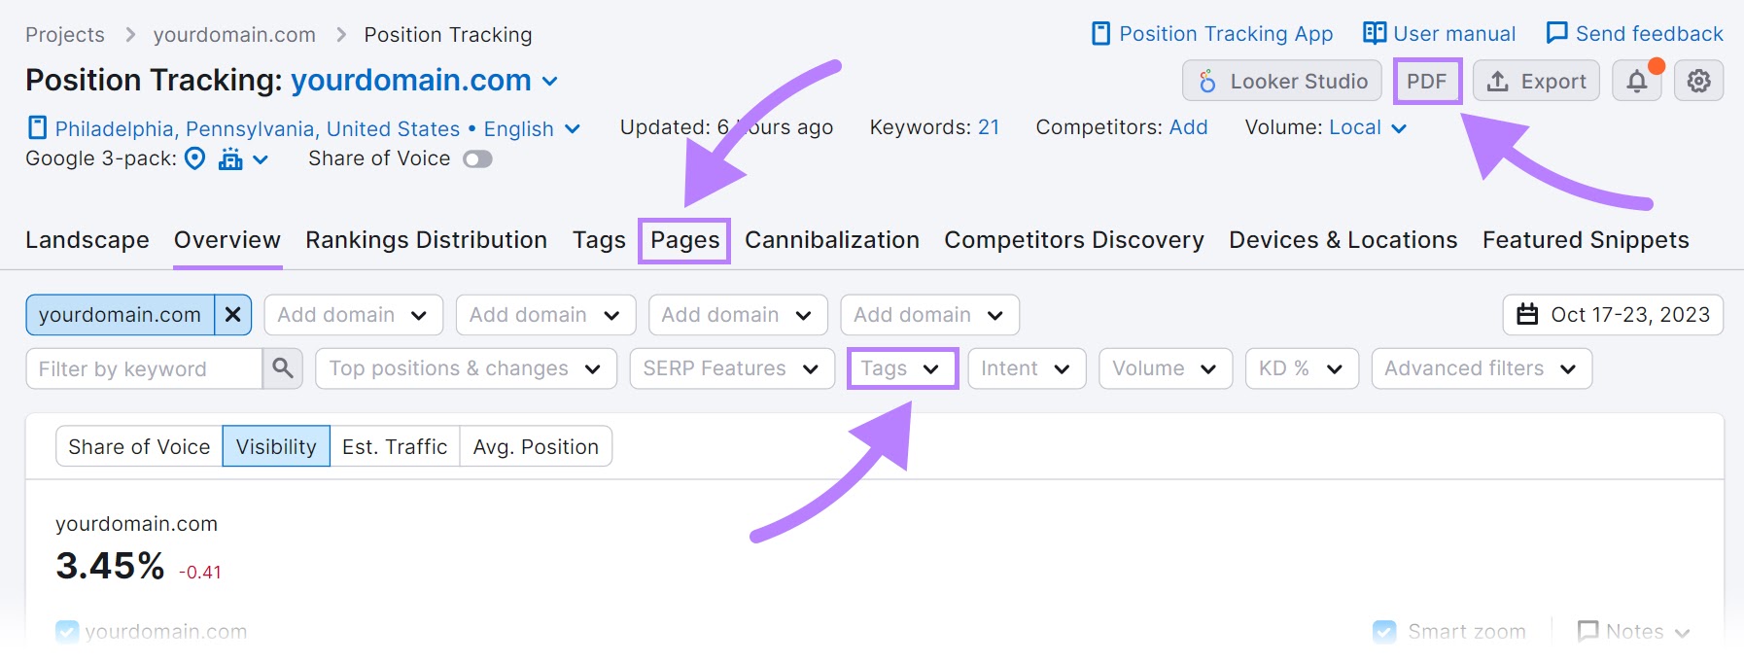Switch to the Landscape tab
The height and width of the screenshot is (663, 1744).
pyautogui.click(x=87, y=240)
